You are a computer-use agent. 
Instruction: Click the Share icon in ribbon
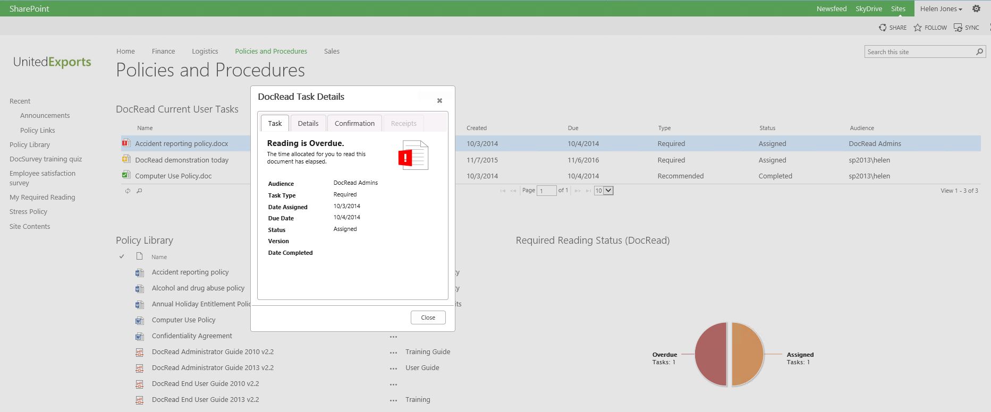tap(883, 28)
